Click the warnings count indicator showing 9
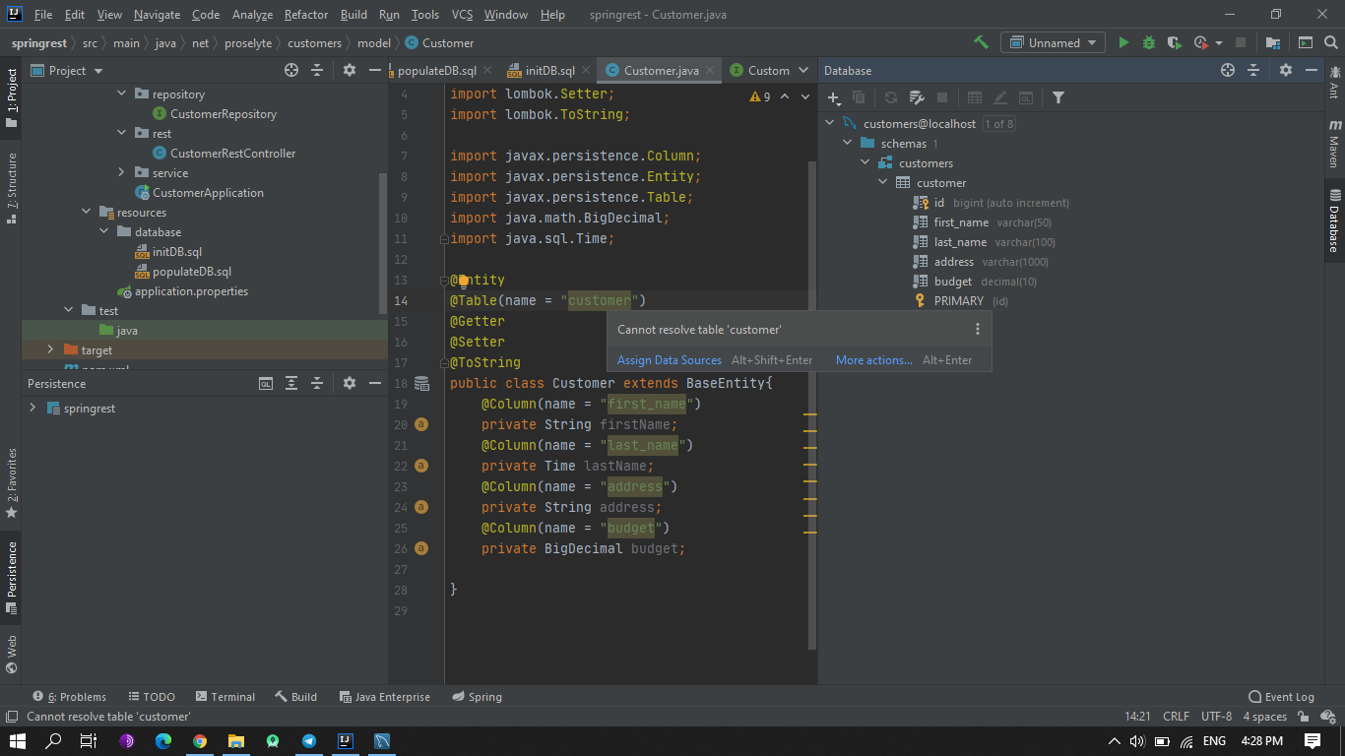This screenshot has width=1345, height=756. (760, 96)
